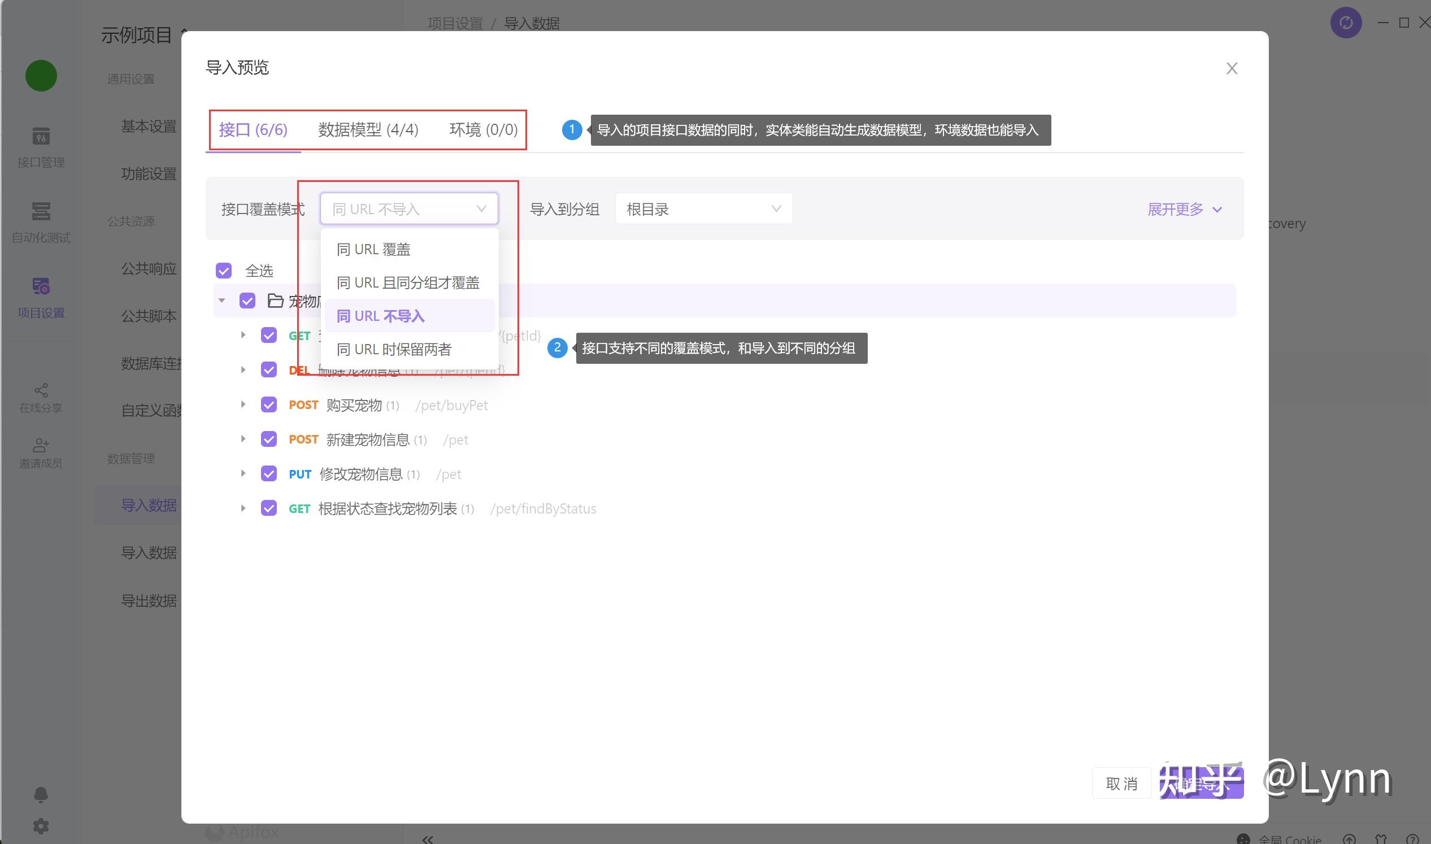This screenshot has height=844, width=1431.
Task: Uncheck GET 根据状态查找宠物列表
Action: 268,508
